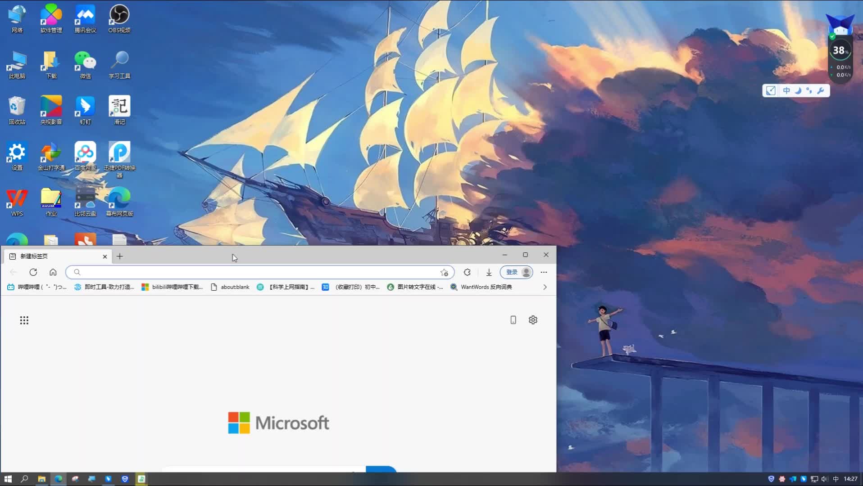Select the 央视影音 desktop icon
This screenshot has width=863, height=486.
(51, 111)
